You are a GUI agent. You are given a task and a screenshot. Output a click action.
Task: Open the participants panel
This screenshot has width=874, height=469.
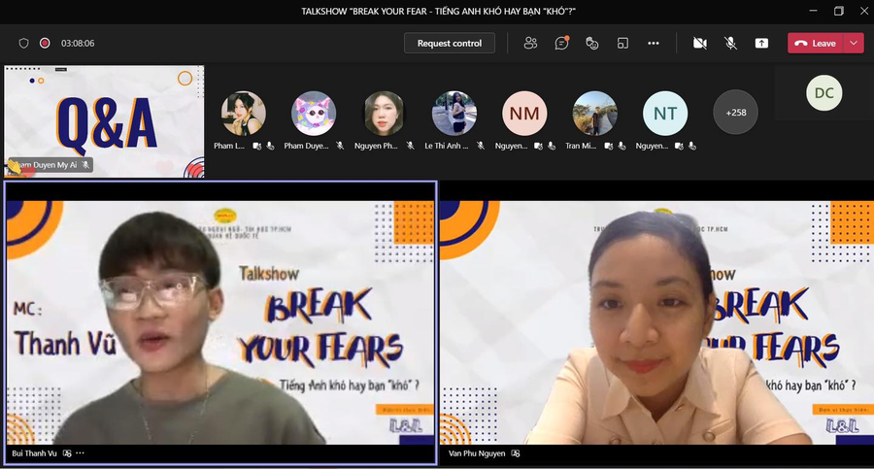(x=530, y=43)
